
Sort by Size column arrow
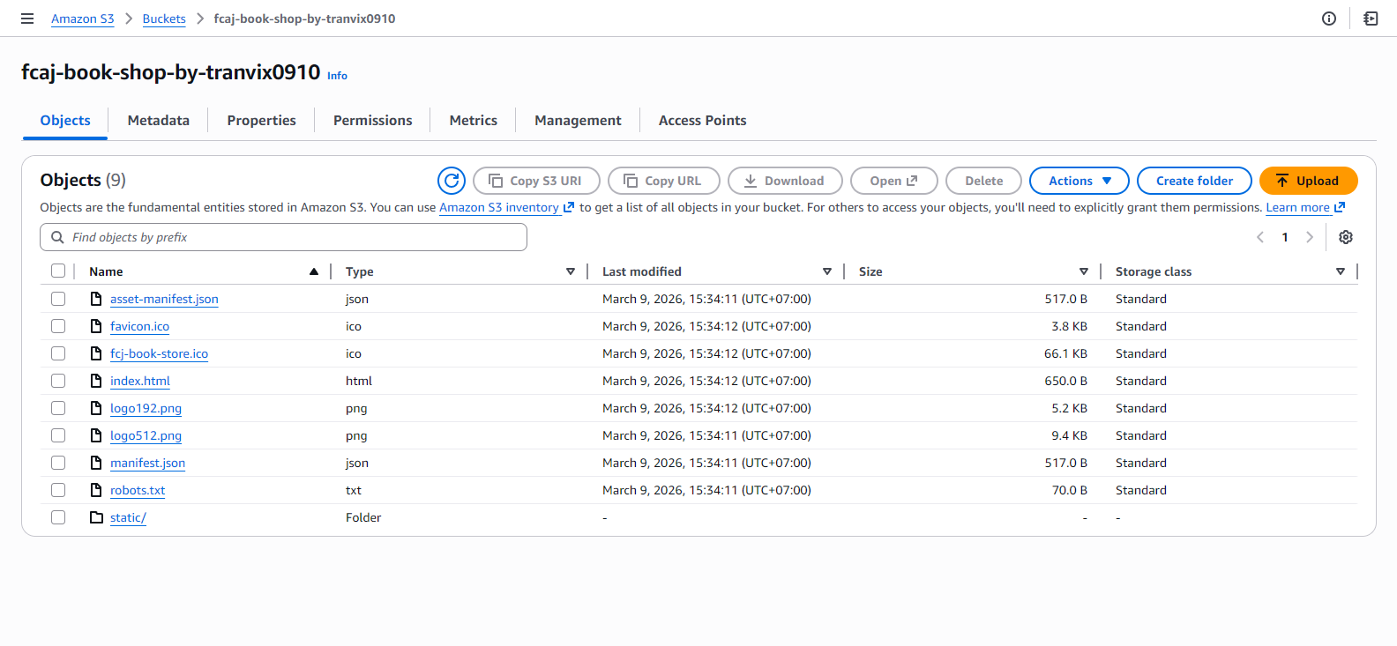pyautogui.click(x=1084, y=271)
